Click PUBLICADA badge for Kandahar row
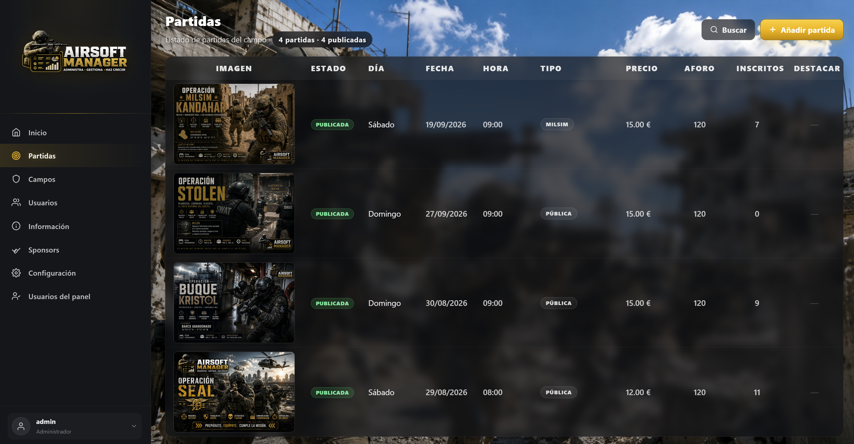The image size is (854, 444). pos(332,125)
